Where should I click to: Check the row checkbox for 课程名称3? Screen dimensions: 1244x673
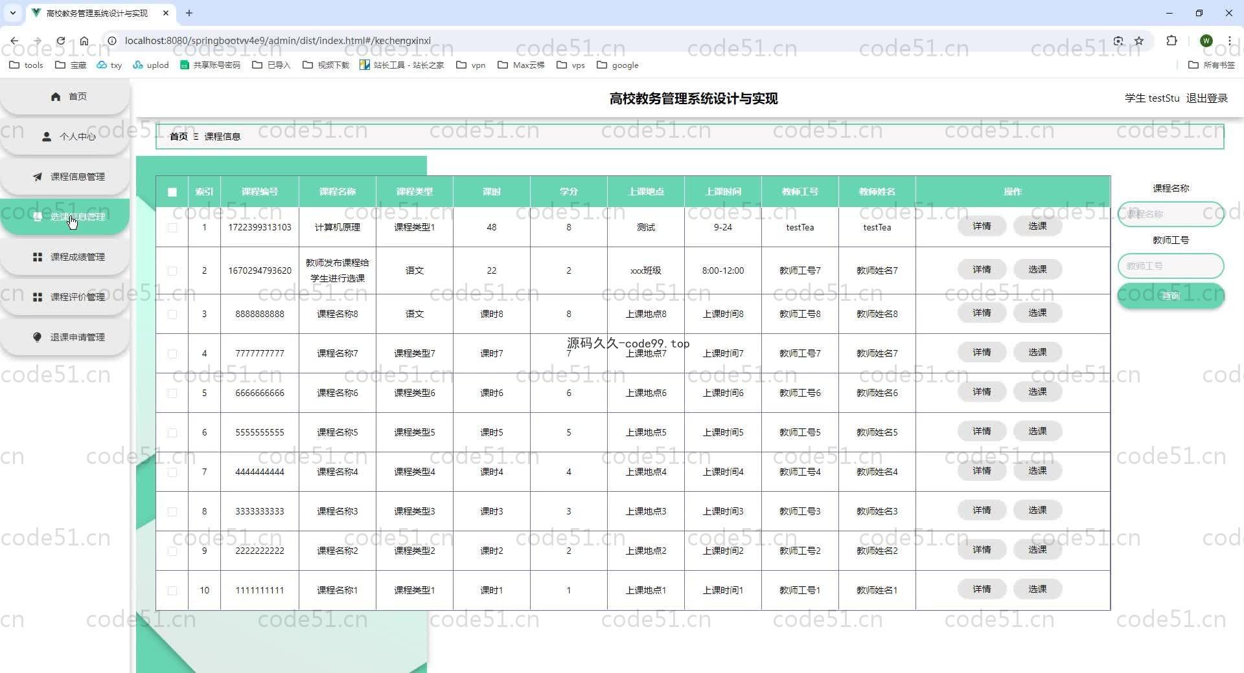172,511
